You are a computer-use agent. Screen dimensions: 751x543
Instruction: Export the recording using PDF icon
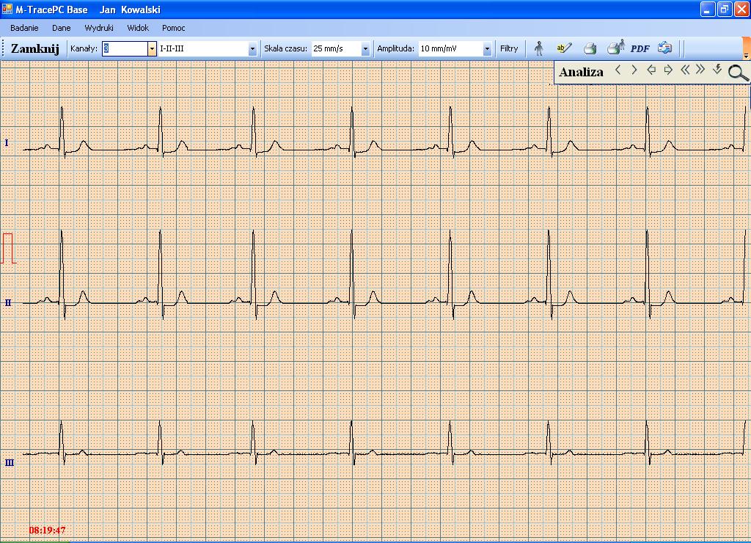point(640,48)
